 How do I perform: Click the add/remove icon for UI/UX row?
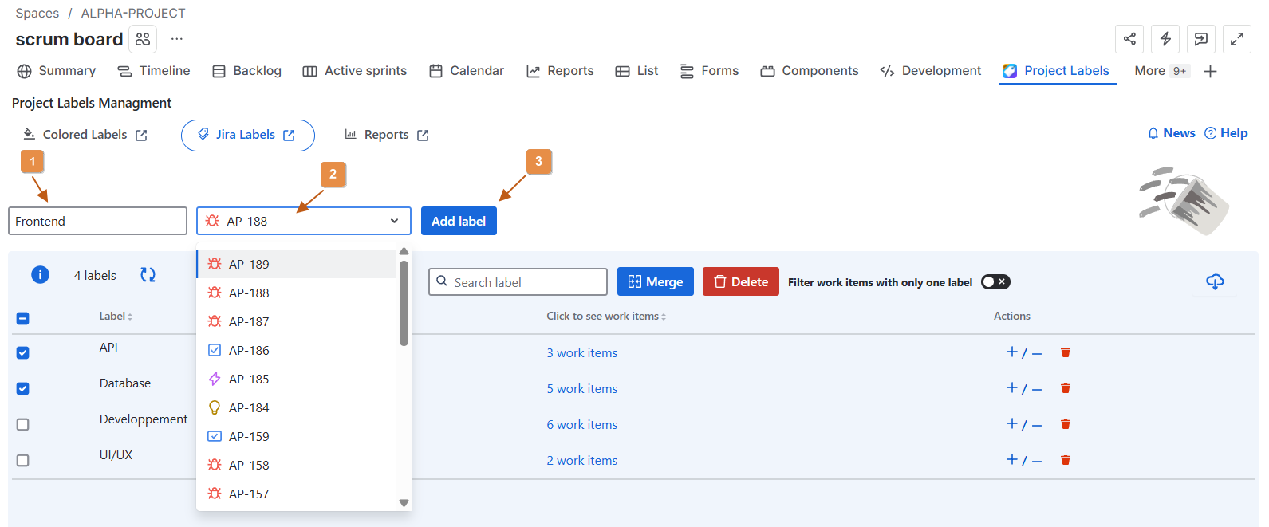(x=1024, y=460)
